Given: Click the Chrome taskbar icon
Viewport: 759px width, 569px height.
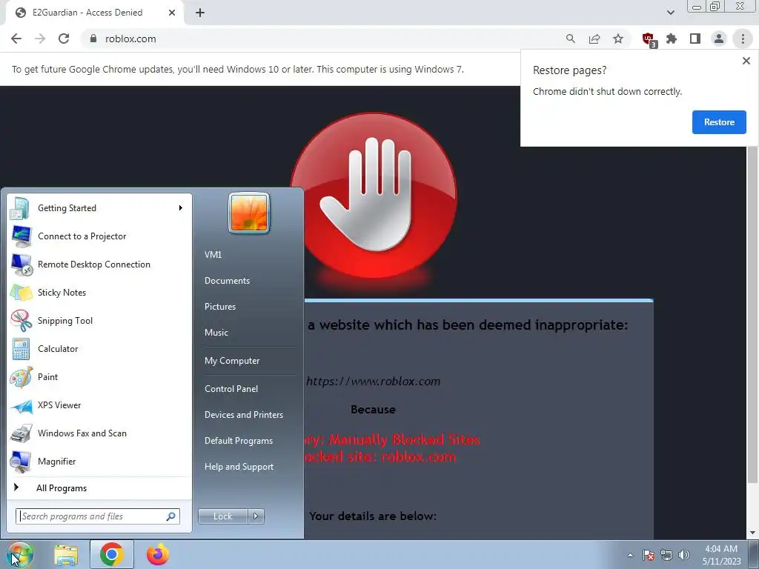Looking at the screenshot, I should pos(112,554).
